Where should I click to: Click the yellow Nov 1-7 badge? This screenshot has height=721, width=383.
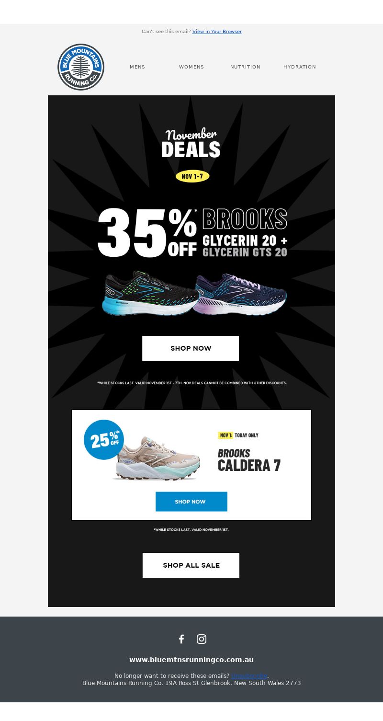tap(192, 176)
